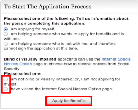Click the bold 'Please select one of the following' text
This screenshot has height=110, width=138.
tap(39, 19)
